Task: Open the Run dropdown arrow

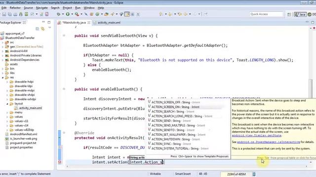Action: [72, 14]
